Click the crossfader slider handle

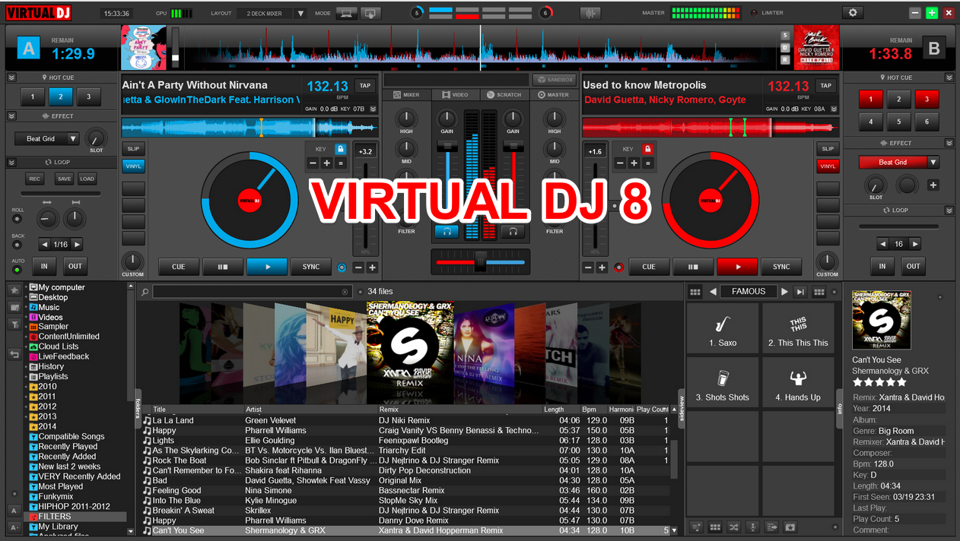480,262
